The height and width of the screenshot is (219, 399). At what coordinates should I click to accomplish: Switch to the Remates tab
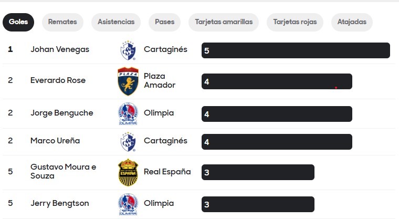(x=62, y=22)
